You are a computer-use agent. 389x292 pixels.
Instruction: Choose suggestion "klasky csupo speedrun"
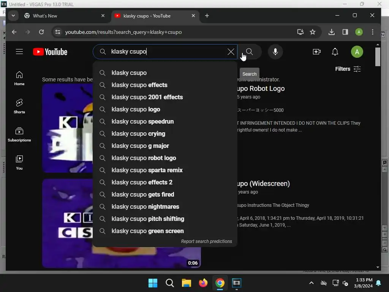[x=165, y=121]
